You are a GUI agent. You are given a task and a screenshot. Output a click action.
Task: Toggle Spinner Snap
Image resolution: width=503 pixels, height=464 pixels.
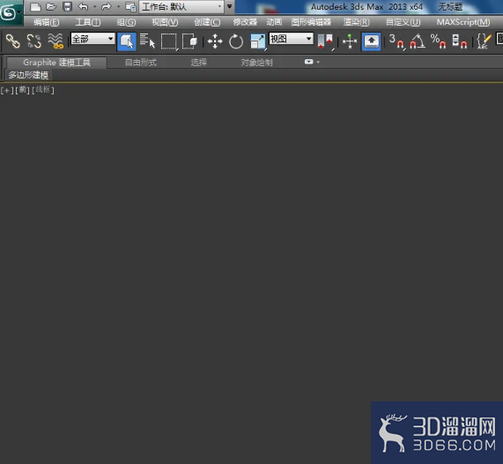click(459, 41)
